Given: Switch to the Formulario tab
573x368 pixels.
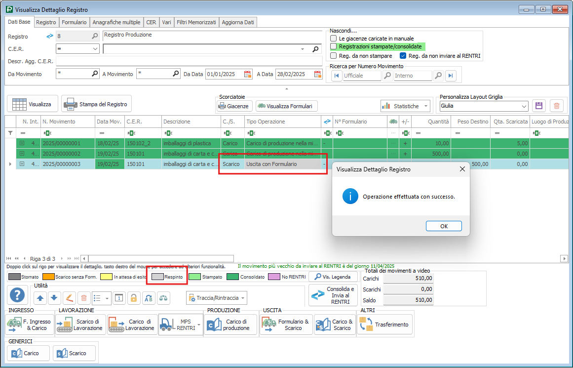Looking at the screenshot, I should click(74, 22).
